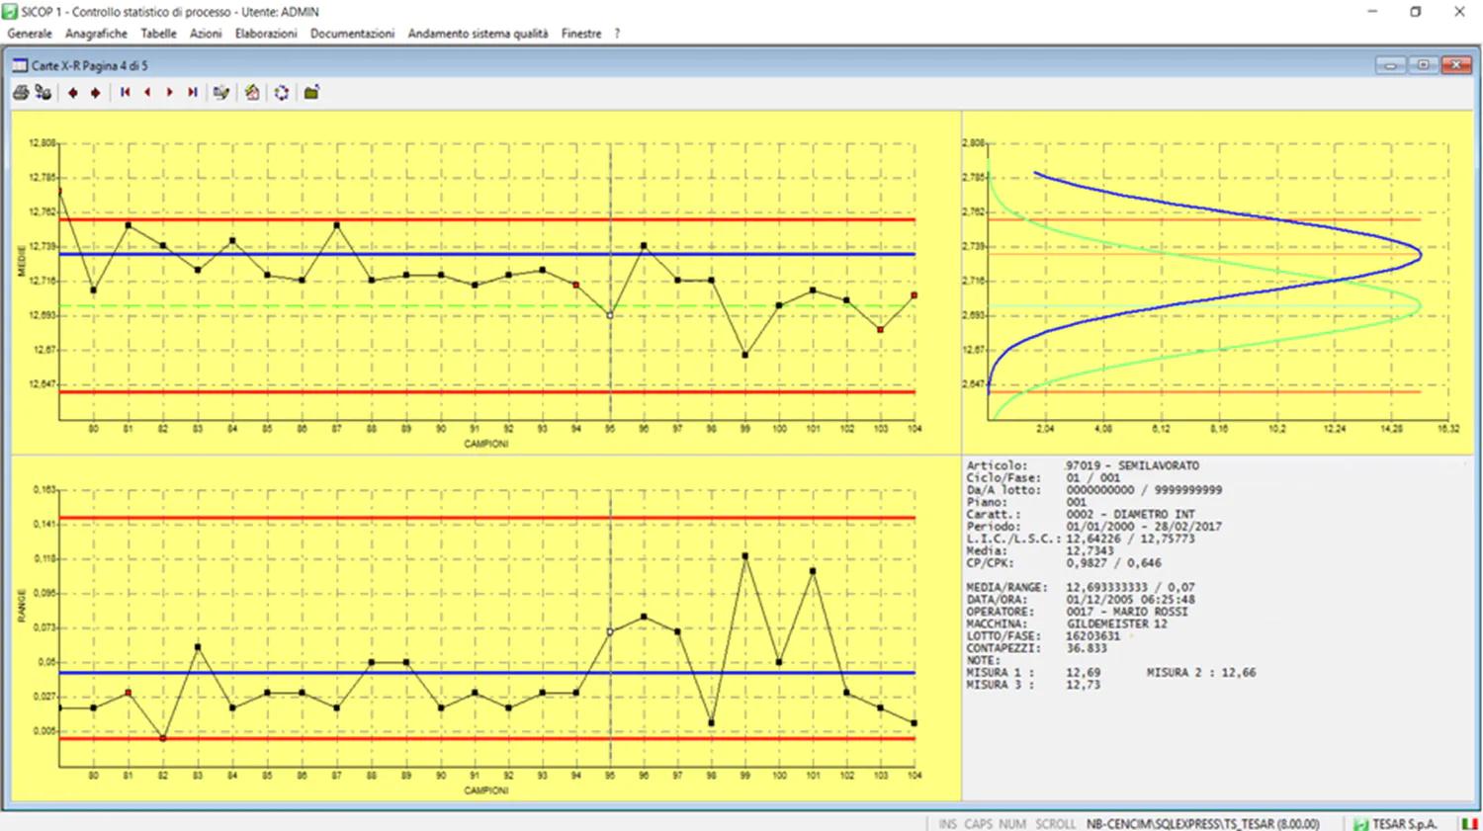Screen dimensions: 1483x831
Task: Go to the previous chart page
Action: pyautogui.click(x=147, y=93)
